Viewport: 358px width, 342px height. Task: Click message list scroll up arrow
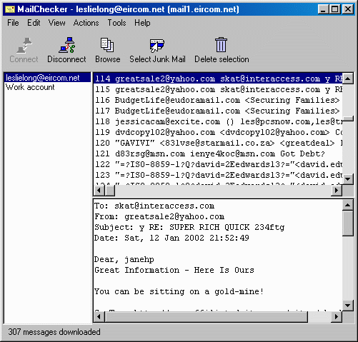click(348, 79)
